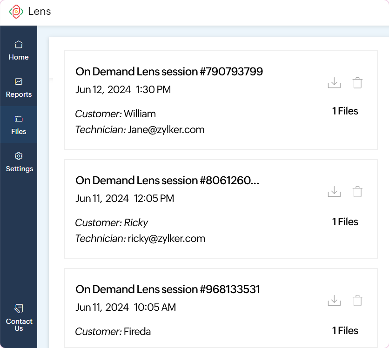
Task: Open Settings from the sidebar
Action: click(x=19, y=162)
